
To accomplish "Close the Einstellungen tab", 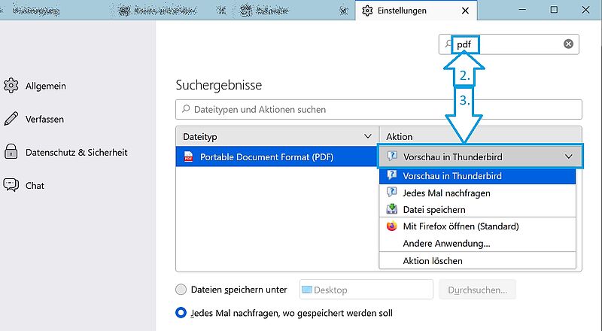I will (x=465, y=11).
